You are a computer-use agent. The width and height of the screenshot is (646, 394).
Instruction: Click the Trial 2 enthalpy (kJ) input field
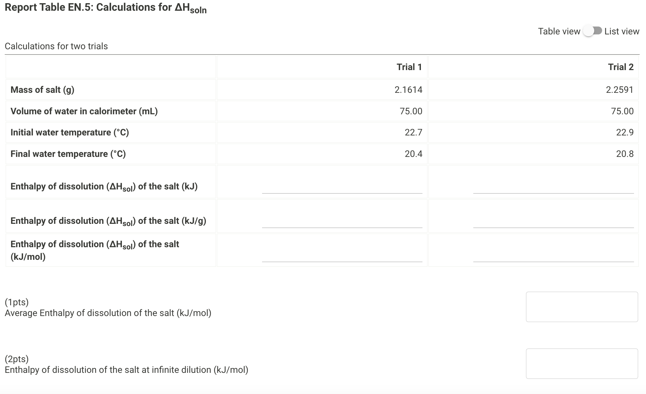coord(554,190)
